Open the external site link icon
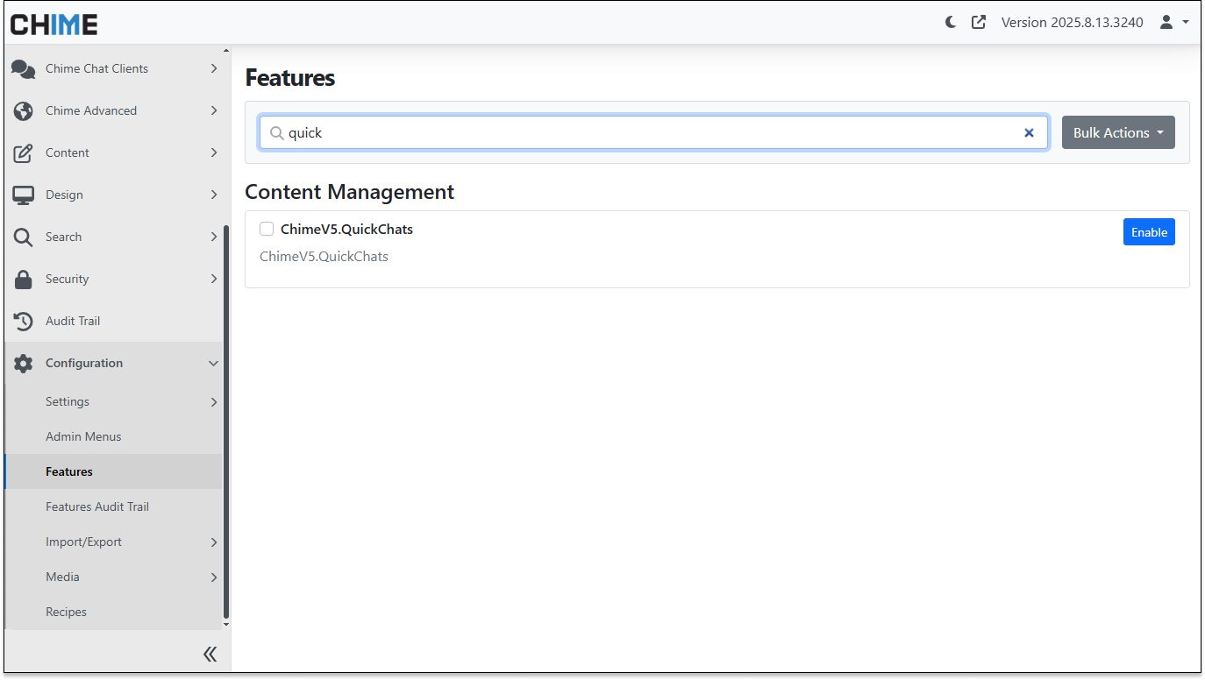 (x=979, y=23)
